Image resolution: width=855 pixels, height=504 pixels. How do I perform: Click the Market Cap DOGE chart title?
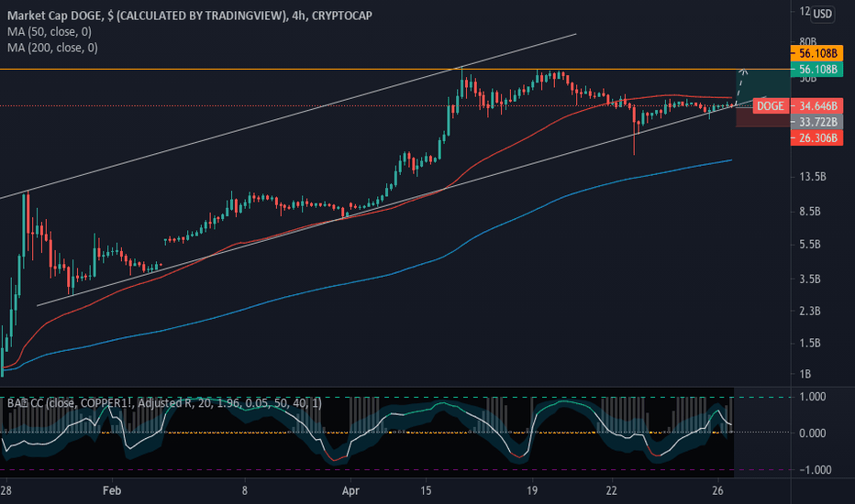coord(189,16)
